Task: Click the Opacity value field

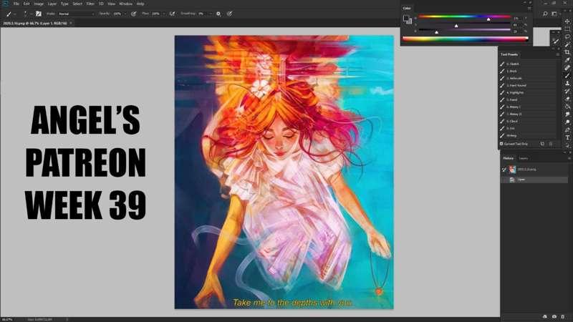Action: [x=117, y=14]
